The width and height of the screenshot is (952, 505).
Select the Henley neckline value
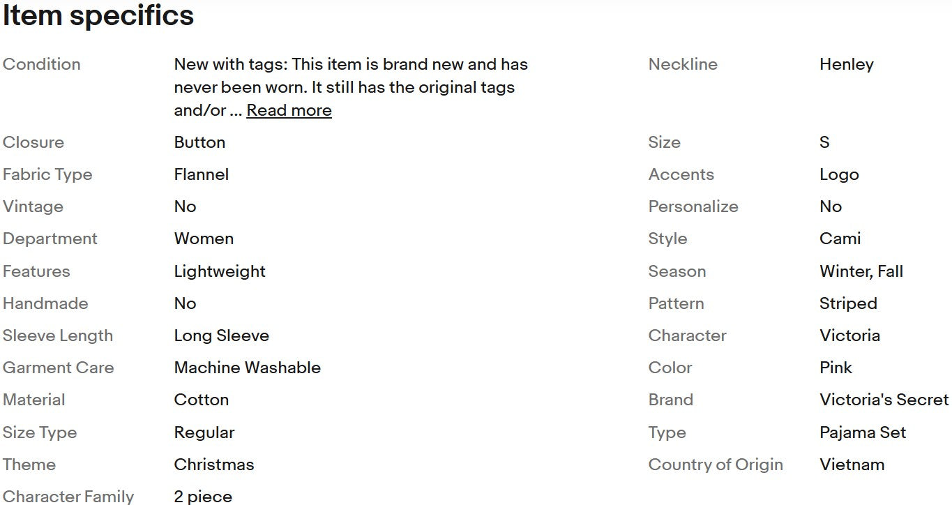[x=846, y=64]
